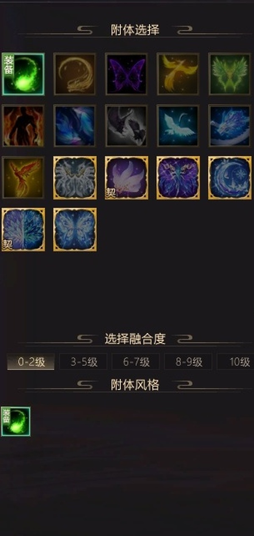Screen dimensions: 254x536
Task: Select the purple butterfly wings attachment
Action: pyautogui.click(x=126, y=74)
